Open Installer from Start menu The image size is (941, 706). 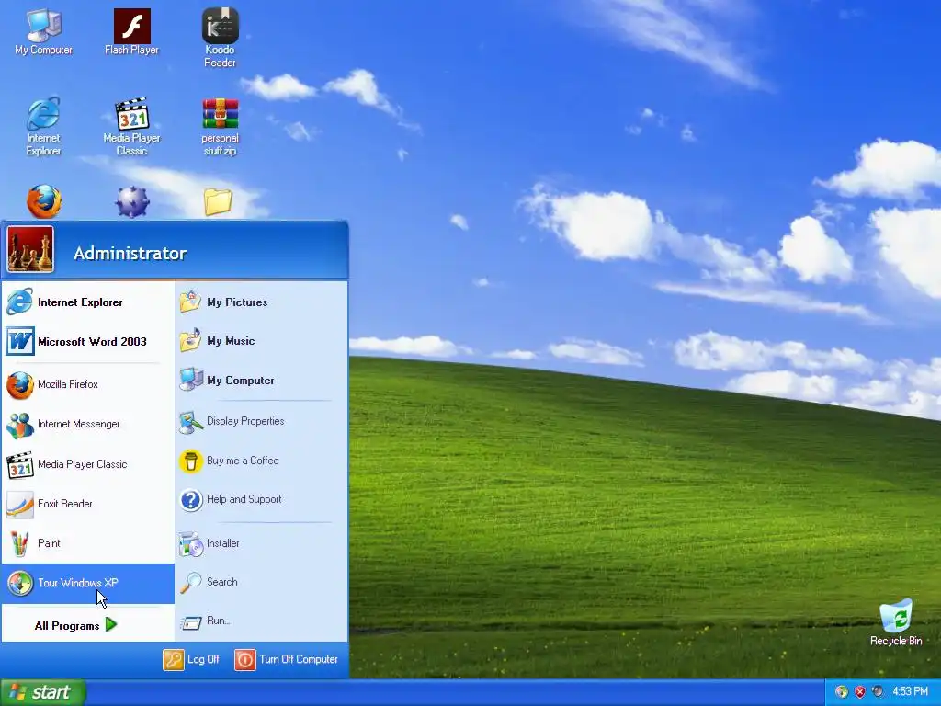point(260,543)
